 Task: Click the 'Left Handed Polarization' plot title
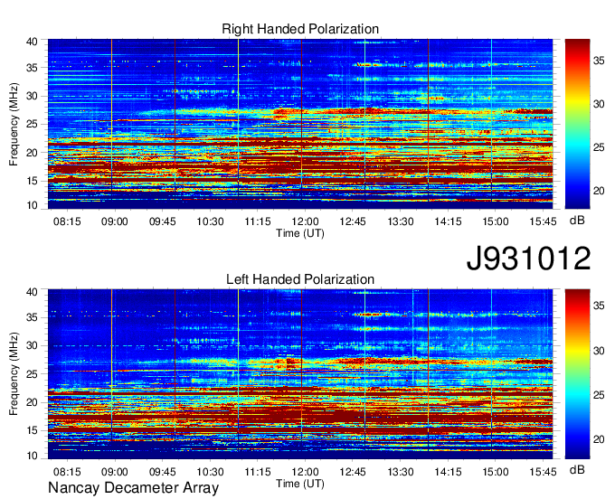click(x=300, y=279)
